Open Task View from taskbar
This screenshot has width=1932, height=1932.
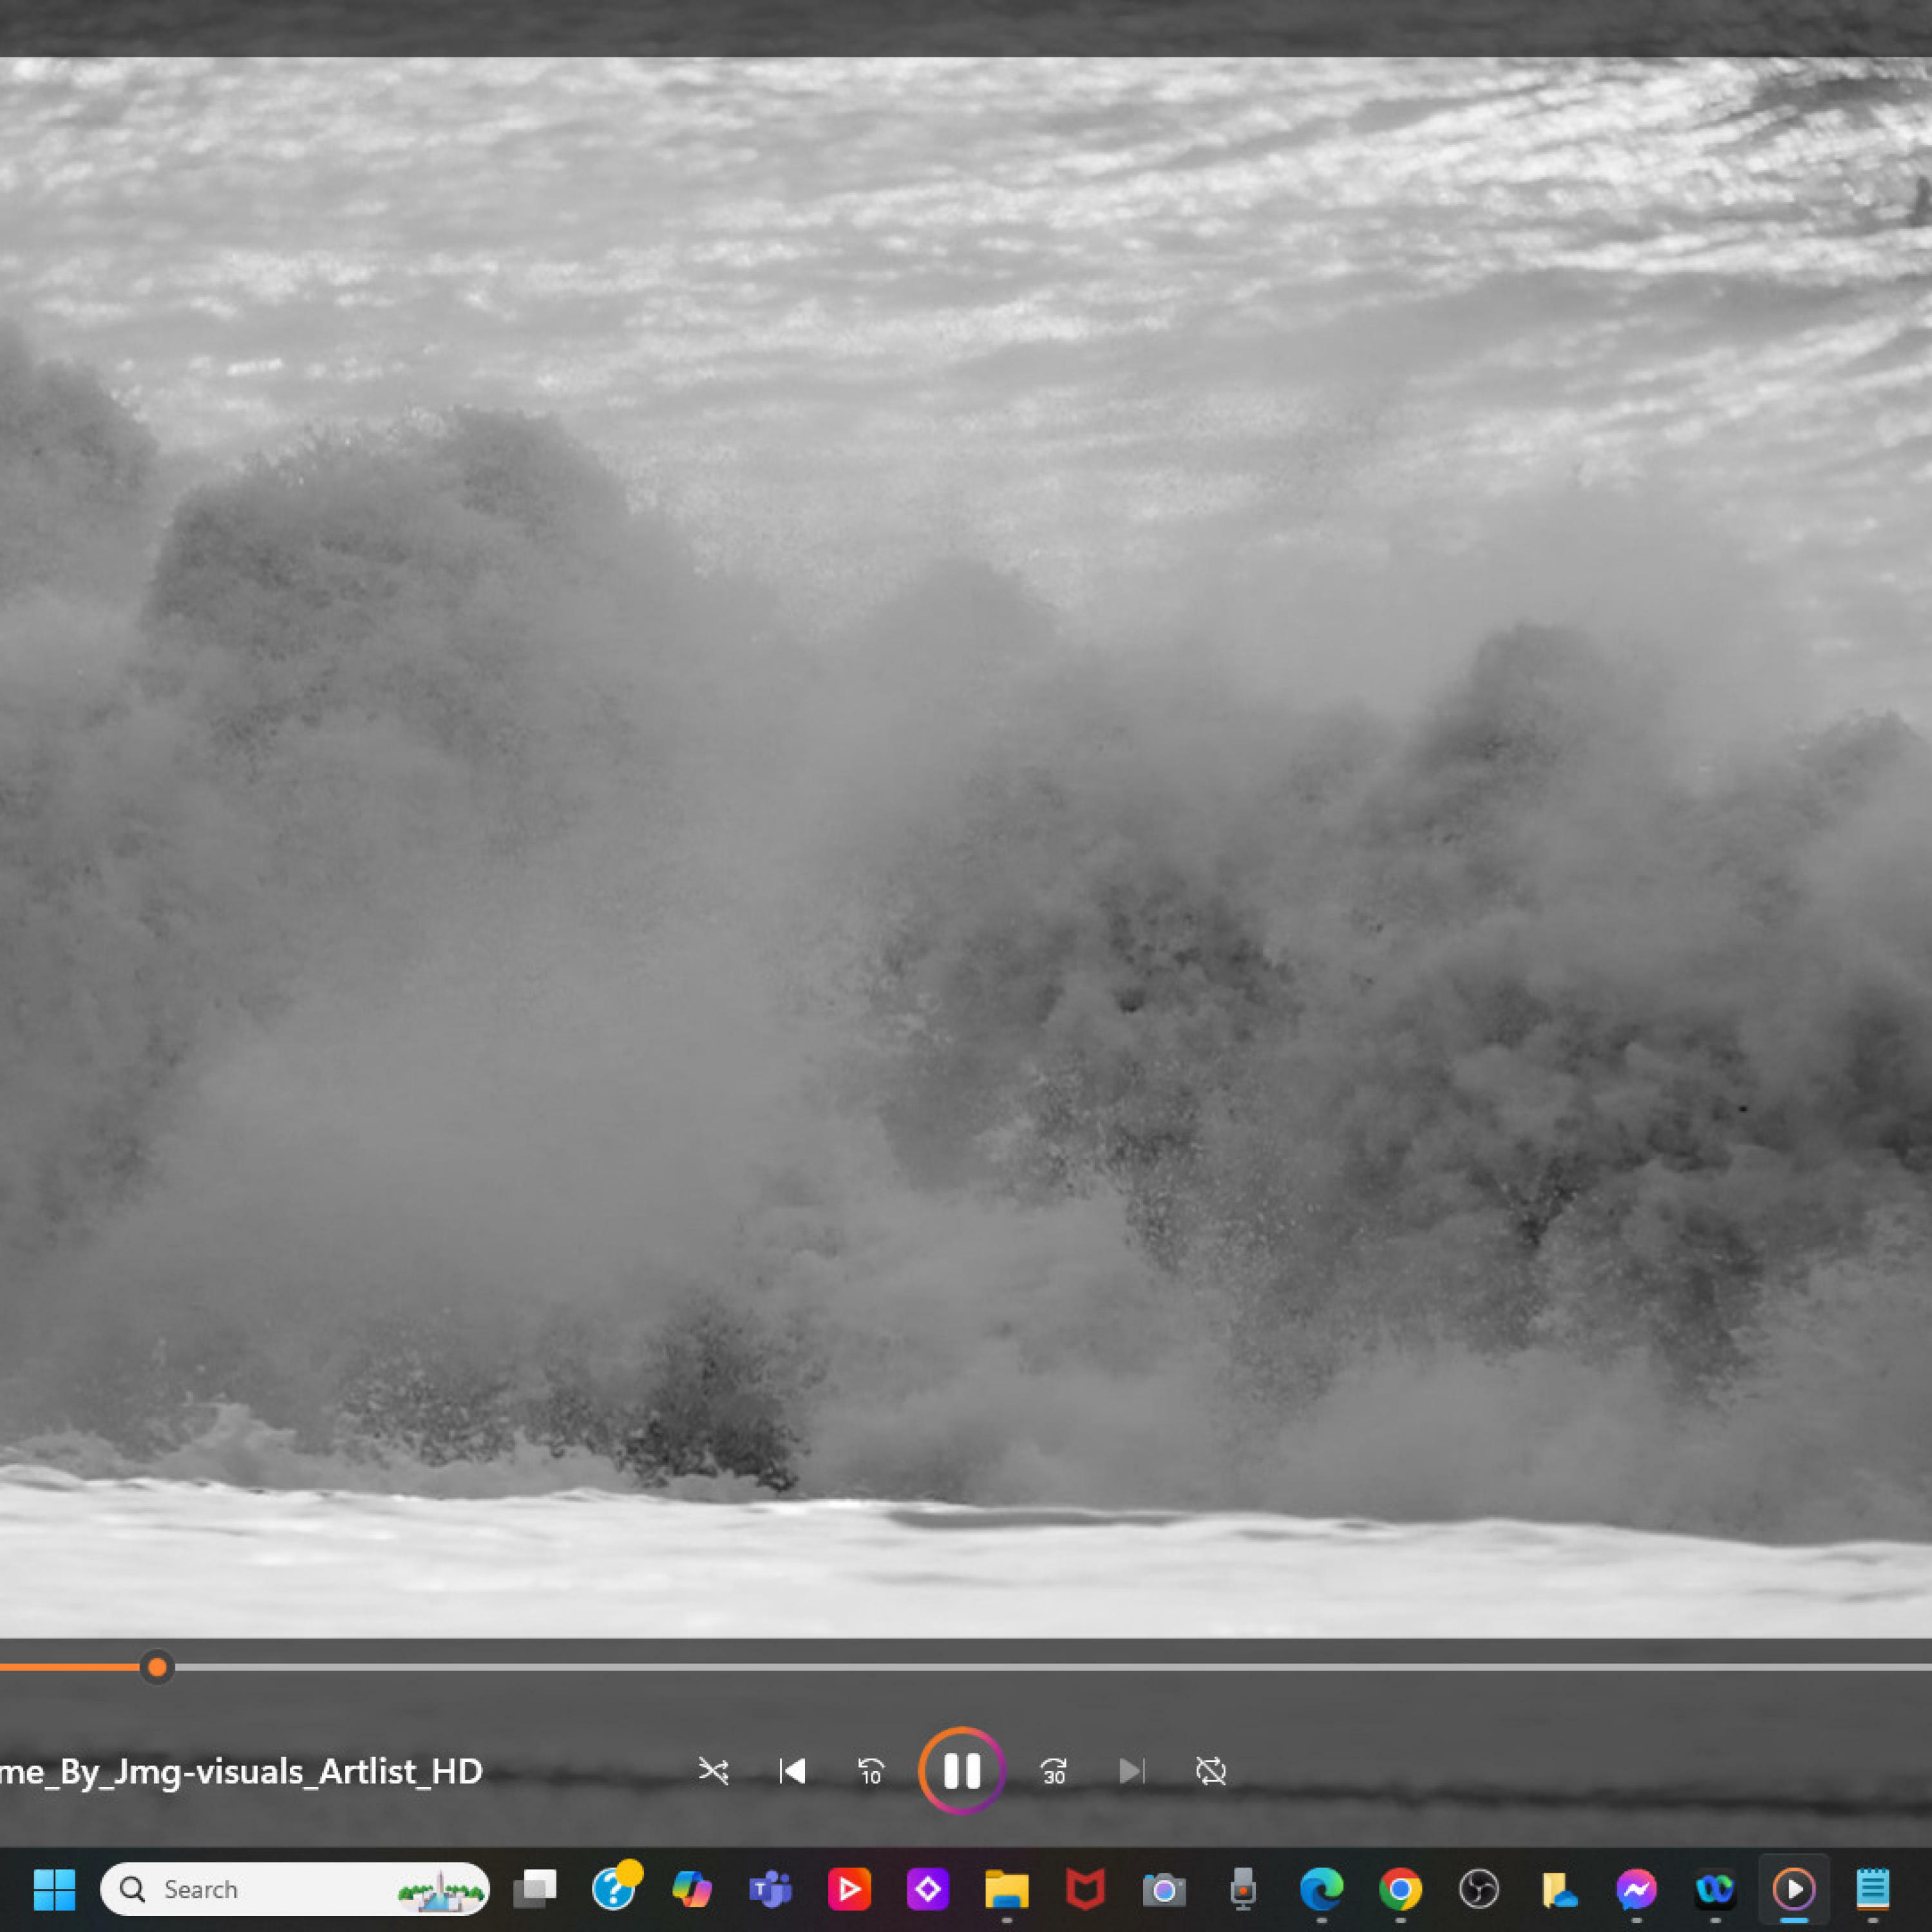click(x=535, y=1889)
